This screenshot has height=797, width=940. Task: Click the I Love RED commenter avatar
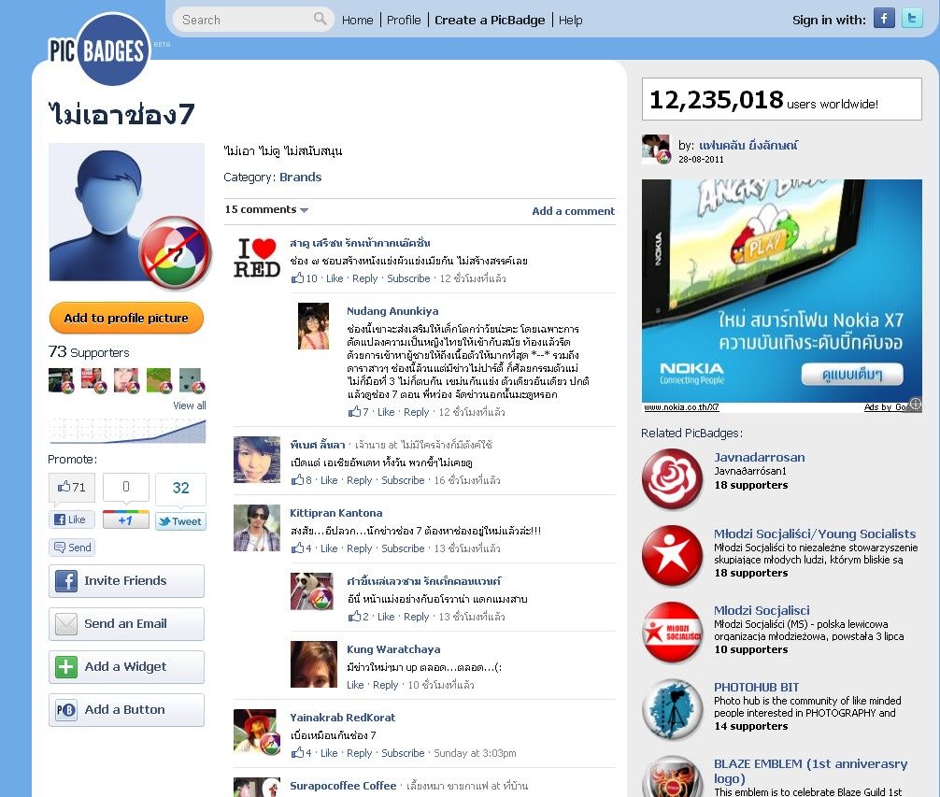[257, 258]
